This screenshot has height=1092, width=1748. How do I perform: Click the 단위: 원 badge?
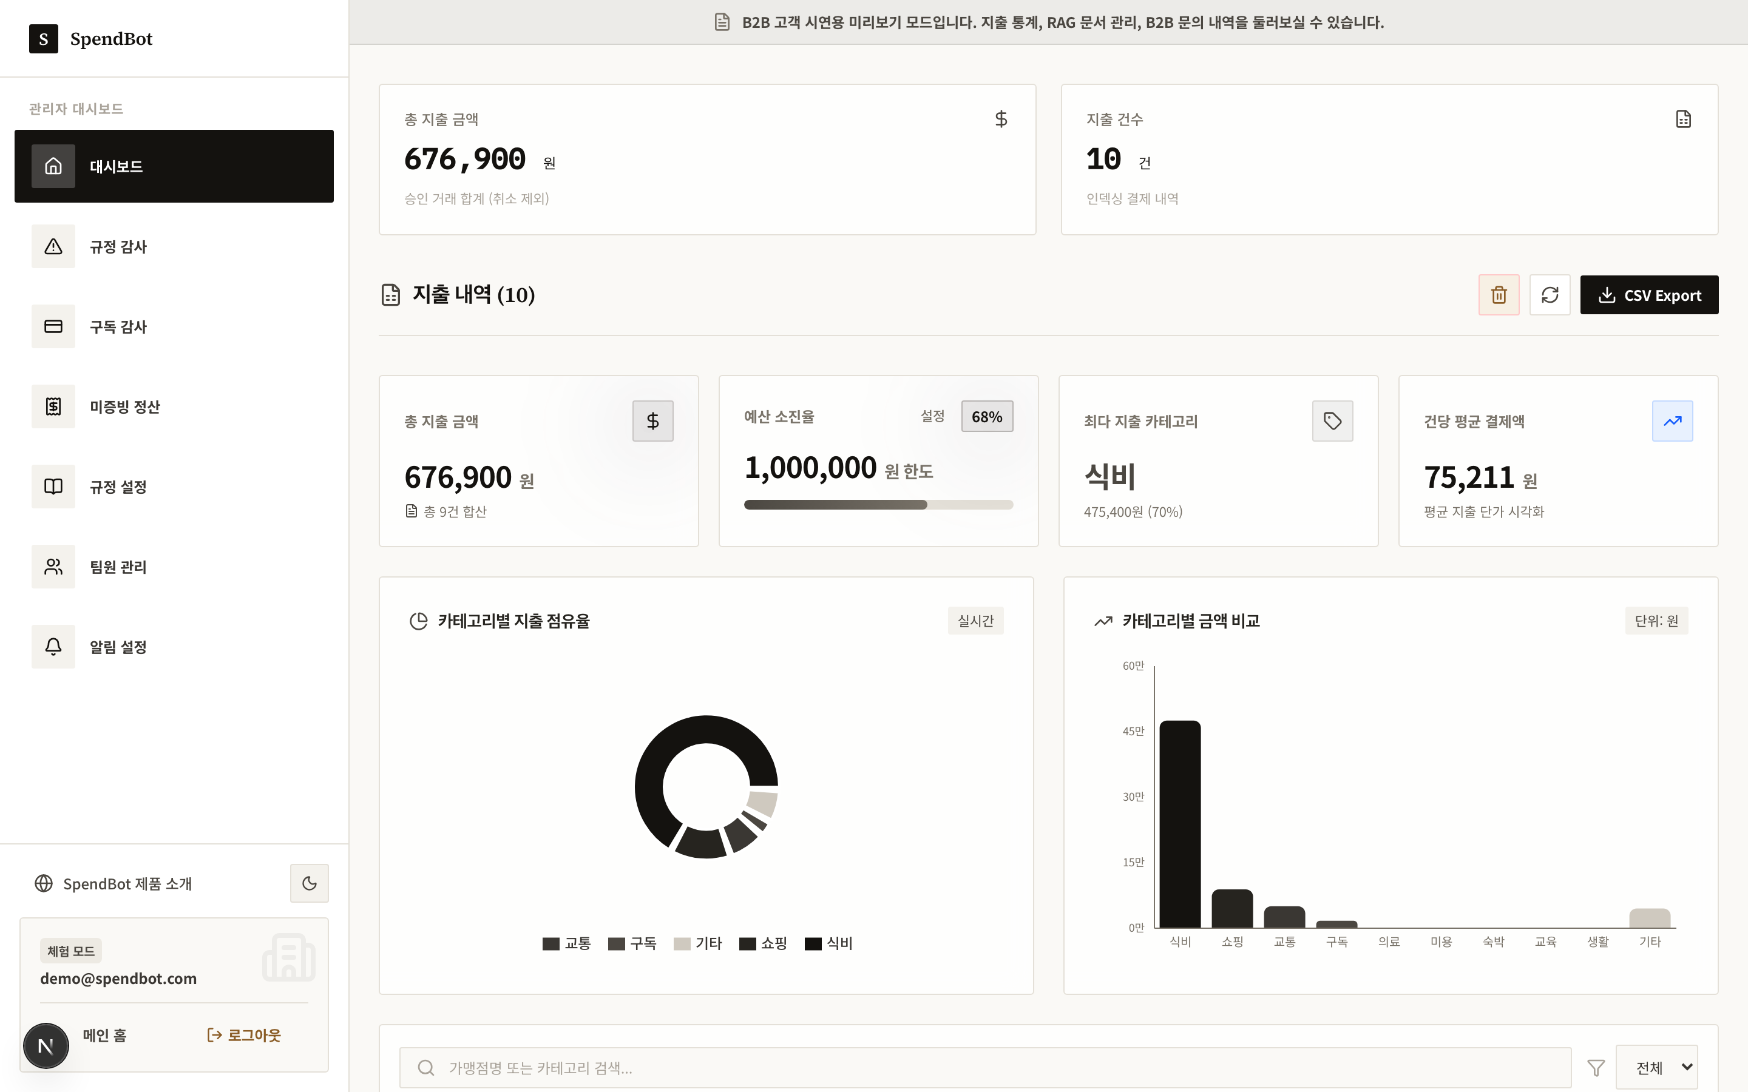[1656, 621]
